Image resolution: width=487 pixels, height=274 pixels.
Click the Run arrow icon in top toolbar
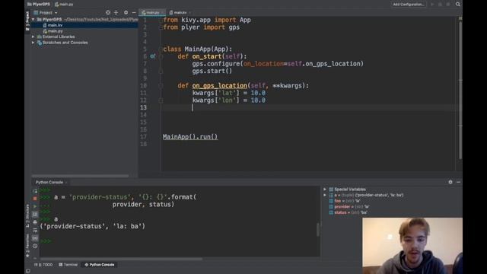click(432, 5)
